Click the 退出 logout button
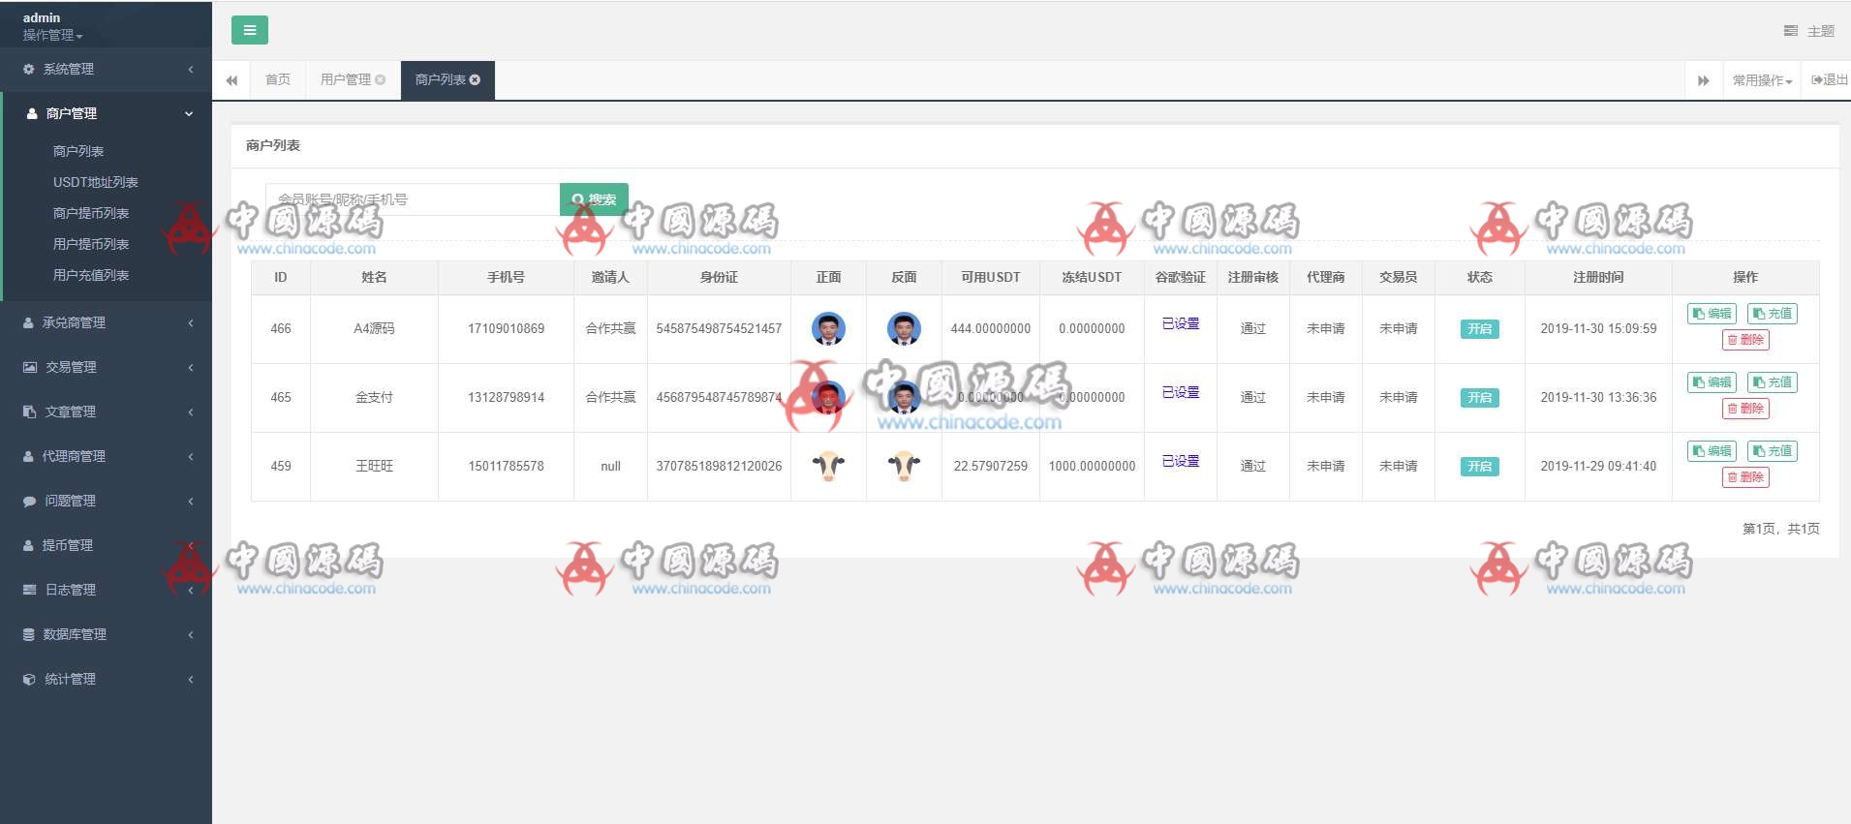1851x824 pixels. (x=1829, y=80)
